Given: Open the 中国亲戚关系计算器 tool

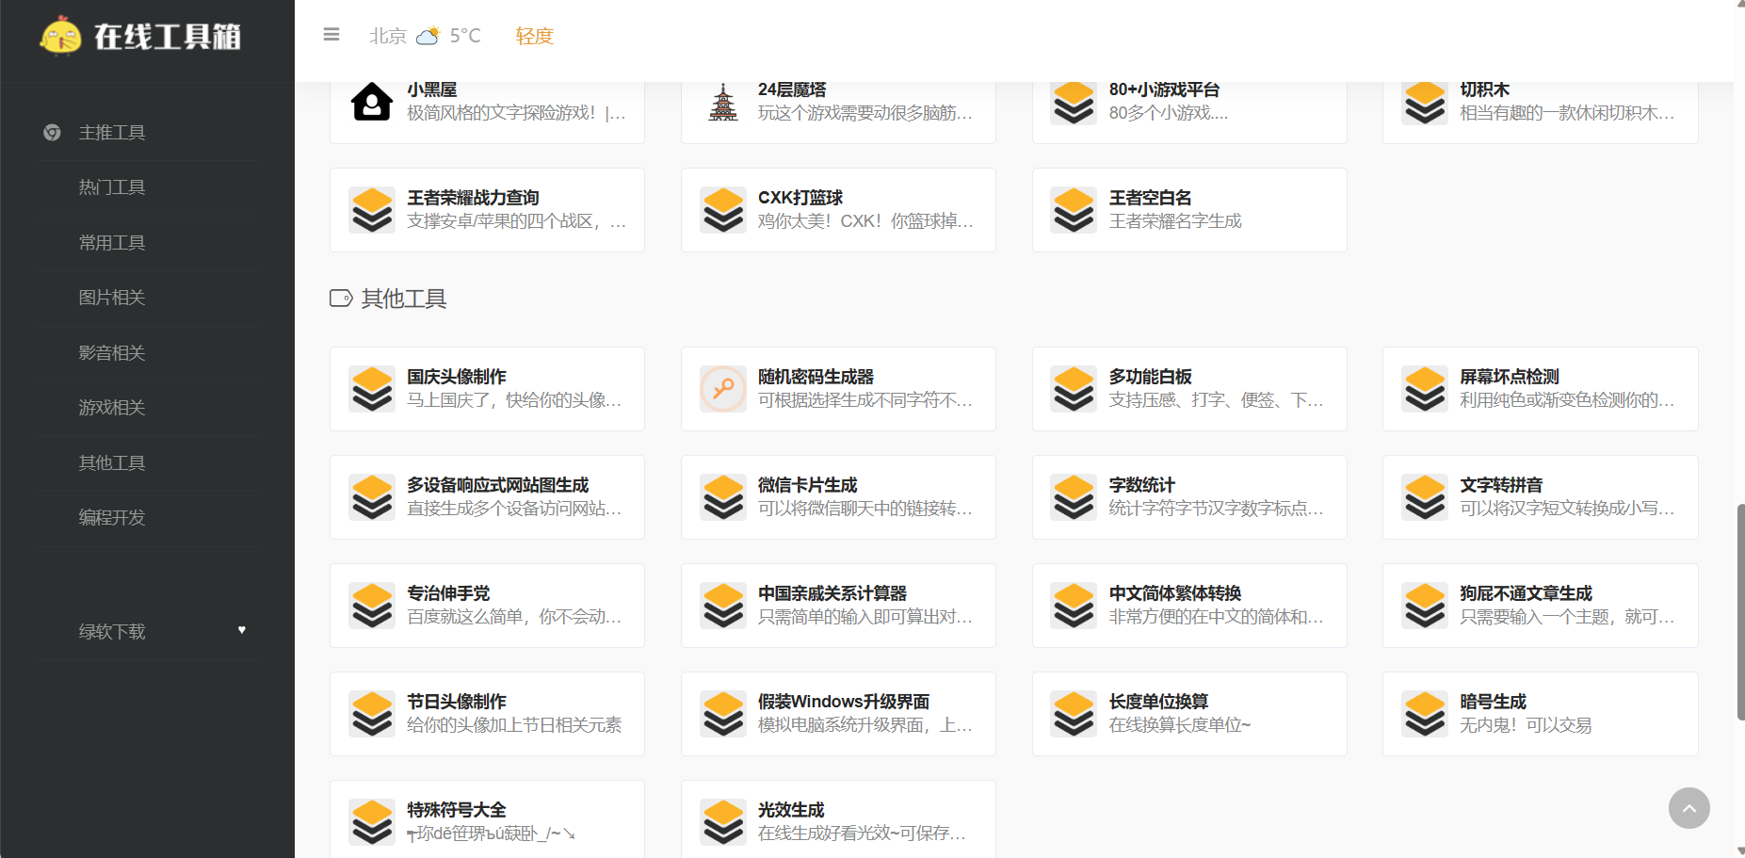Looking at the screenshot, I should click(837, 606).
